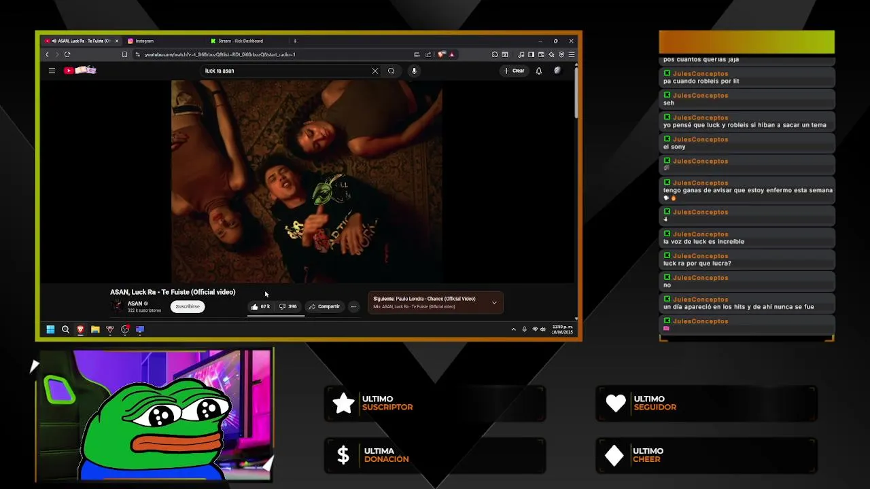Open the Share link icon in address bar

428,54
